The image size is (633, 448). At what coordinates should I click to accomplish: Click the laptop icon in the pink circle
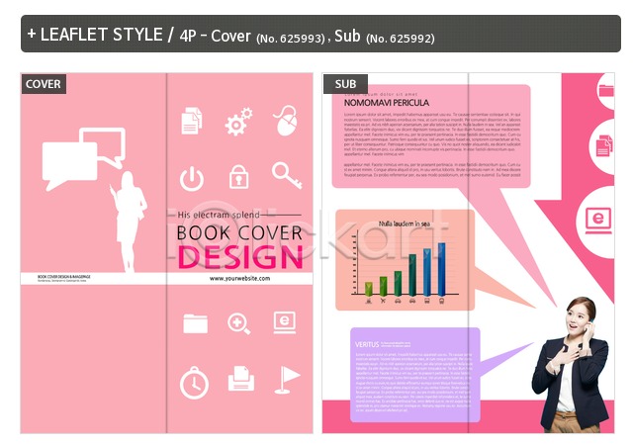(599, 219)
